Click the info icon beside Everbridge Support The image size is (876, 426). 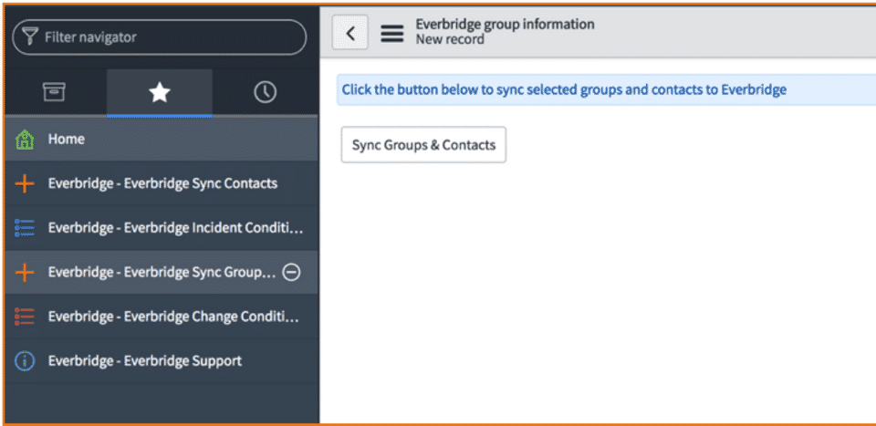point(25,360)
